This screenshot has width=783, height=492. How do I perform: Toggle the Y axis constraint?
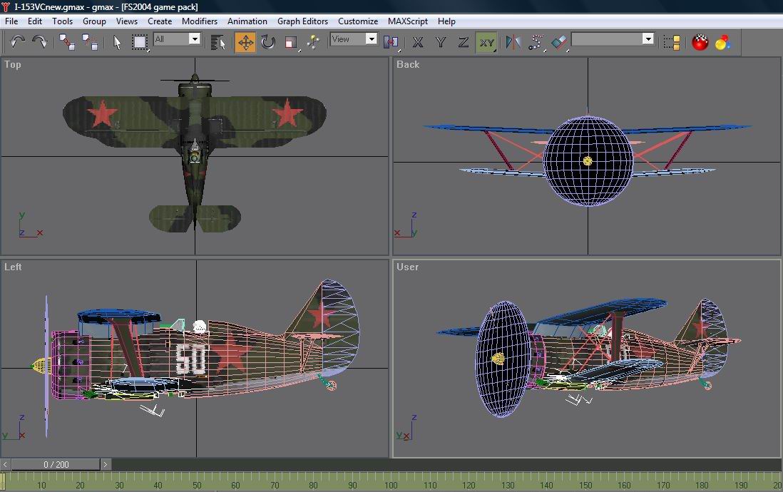441,42
